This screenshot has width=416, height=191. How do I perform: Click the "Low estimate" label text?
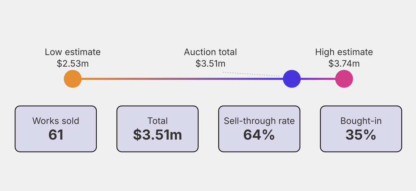(73, 52)
